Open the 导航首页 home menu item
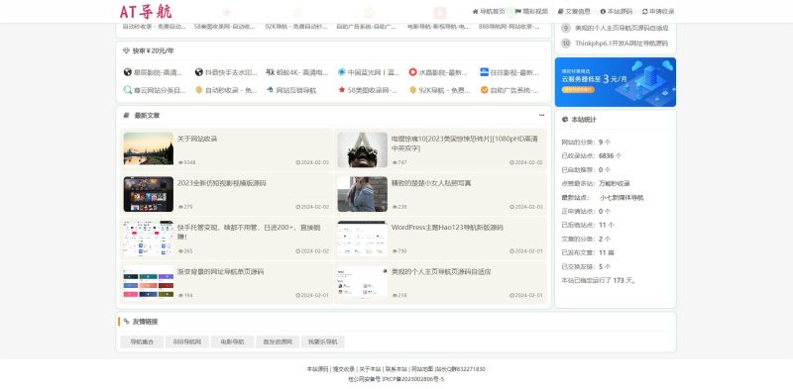This screenshot has width=793, height=389. [x=489, y=11]
